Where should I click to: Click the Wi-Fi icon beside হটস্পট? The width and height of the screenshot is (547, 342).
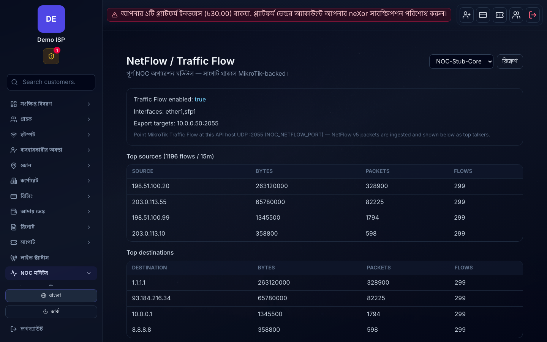[x=14, y=135]
